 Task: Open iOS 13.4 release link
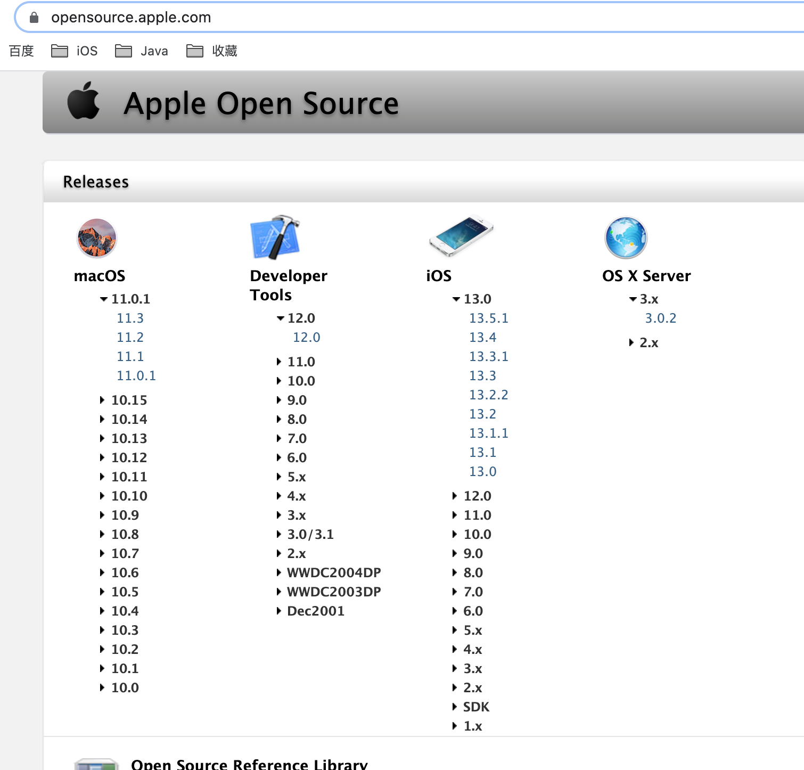click(x=483, y=337)
